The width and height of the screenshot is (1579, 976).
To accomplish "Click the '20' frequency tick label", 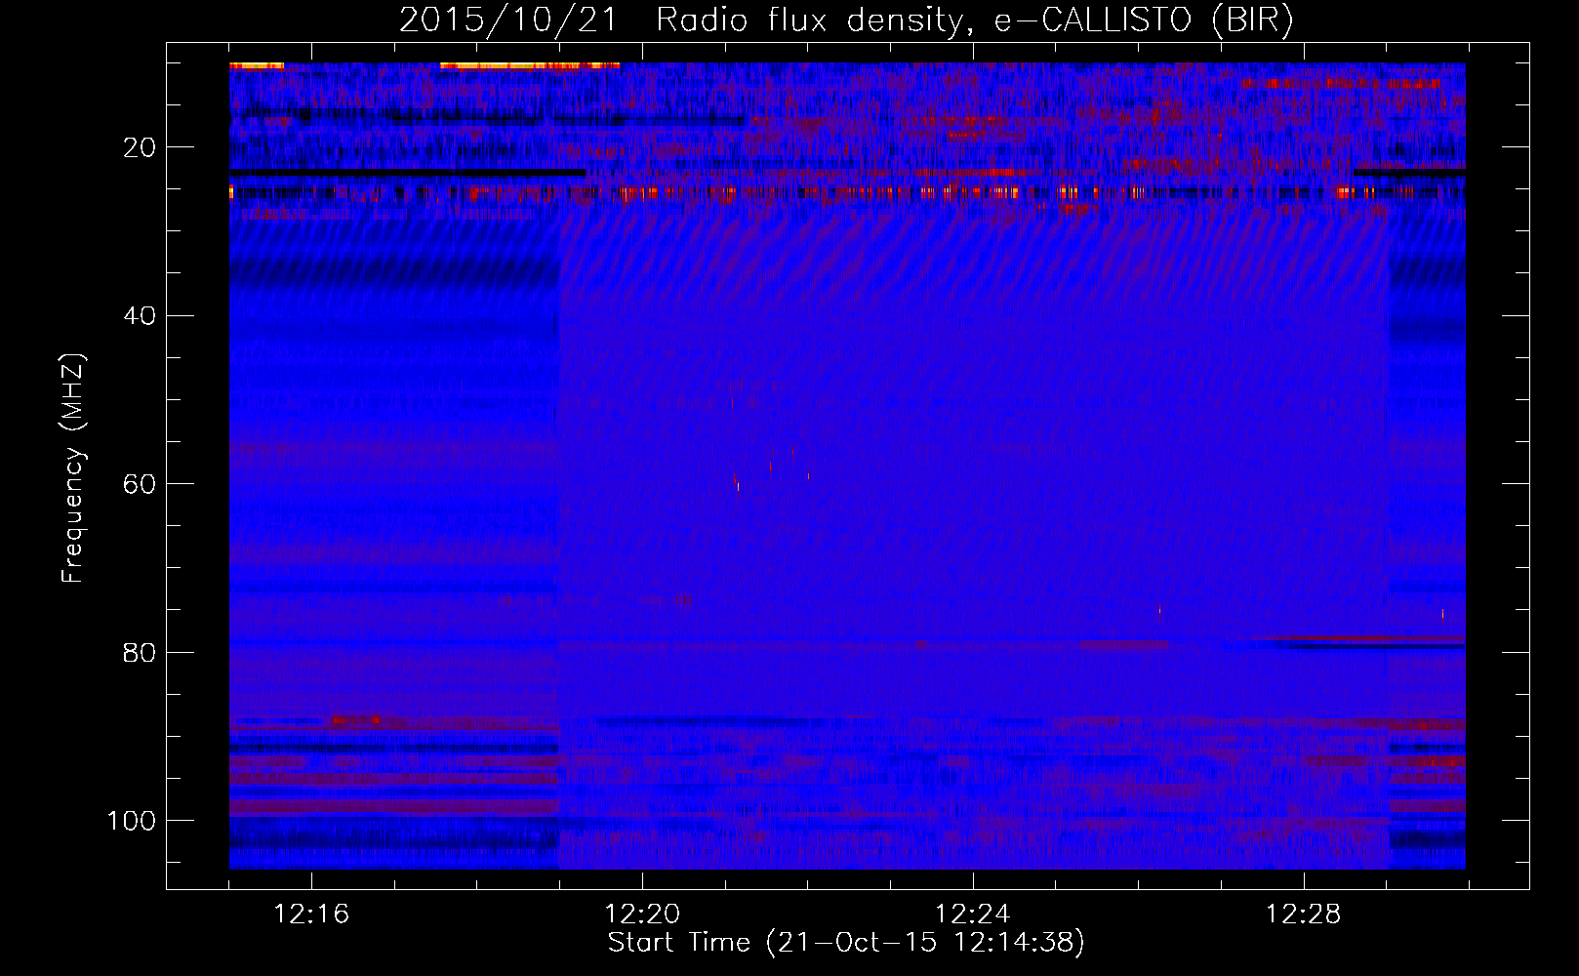I will (x=141, y=147).
